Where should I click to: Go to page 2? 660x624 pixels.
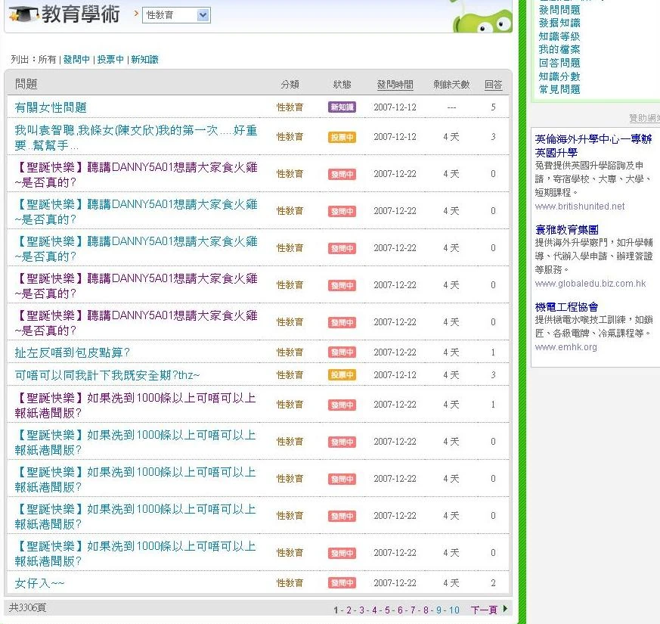tap(349, 610)
